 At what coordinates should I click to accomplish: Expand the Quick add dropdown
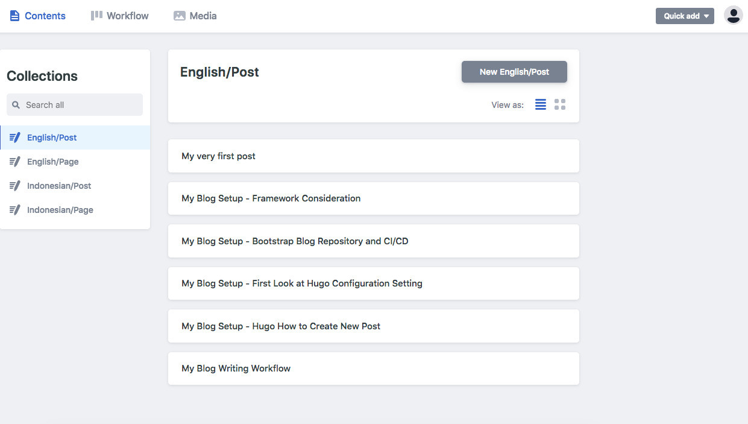click(x=685, y=16)
